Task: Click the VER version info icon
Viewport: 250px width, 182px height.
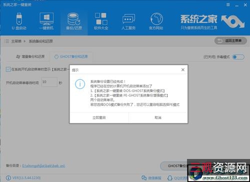Action: tap(8, 178)
